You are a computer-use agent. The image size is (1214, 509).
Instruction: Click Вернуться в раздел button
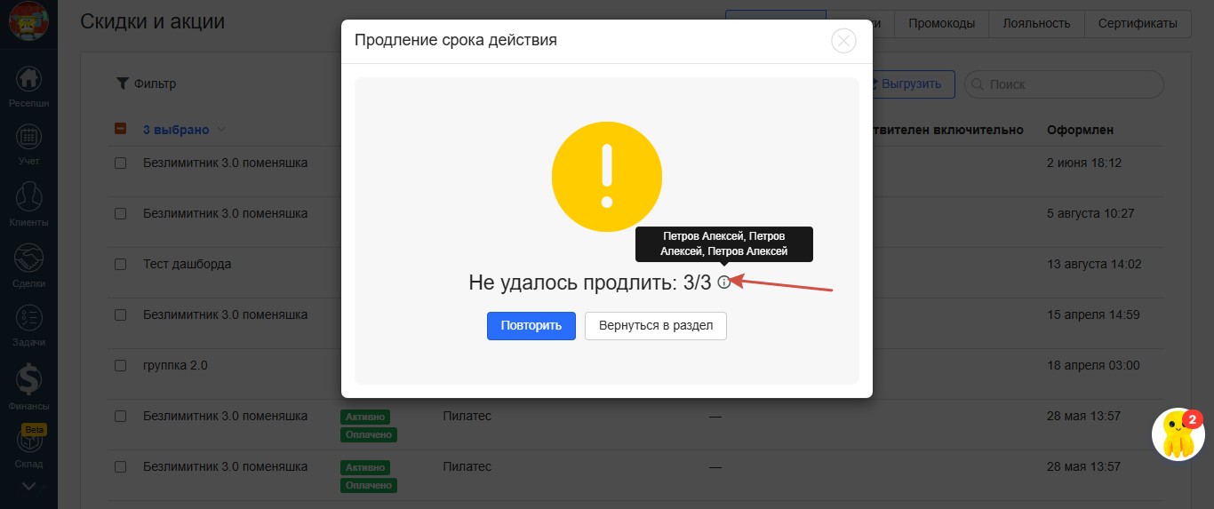(x=655, y=326)
